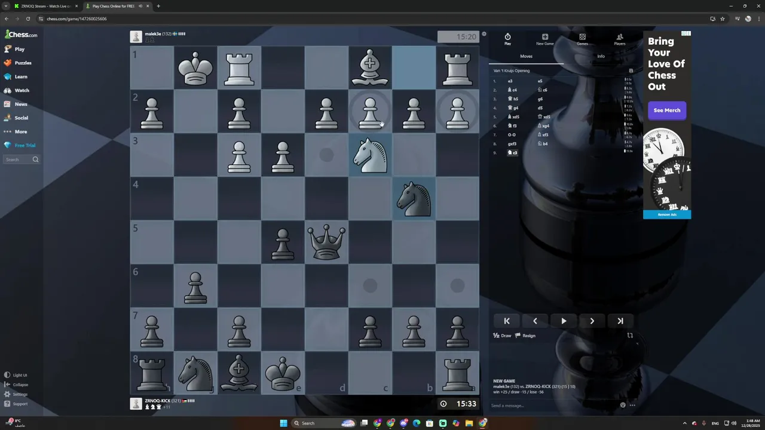This screenshot has width=765, height=430.
Task: Collapse the left sidebar
Action: [x=16, y=385]
